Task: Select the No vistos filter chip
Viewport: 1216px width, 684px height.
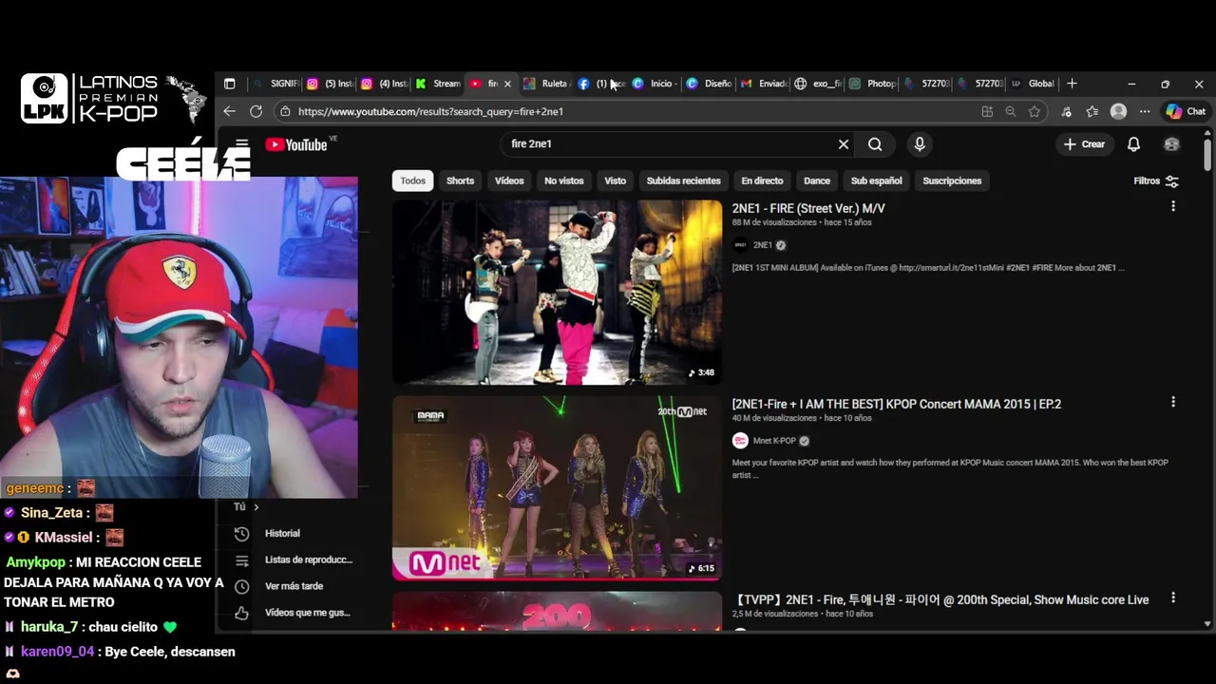Action: 563,180
